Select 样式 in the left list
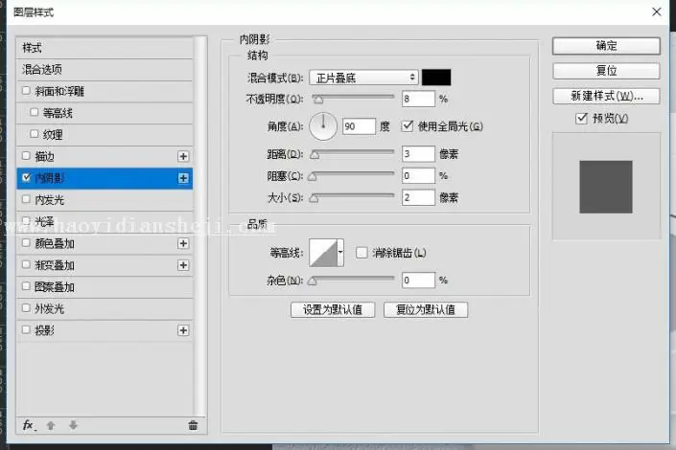This screenshot has width=676, height=450. (x=105, y=48)
